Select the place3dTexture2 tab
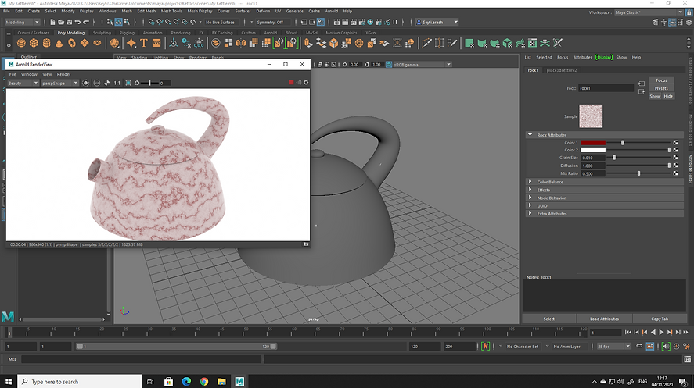694x388 pixels. 562,70
